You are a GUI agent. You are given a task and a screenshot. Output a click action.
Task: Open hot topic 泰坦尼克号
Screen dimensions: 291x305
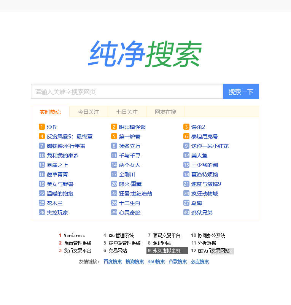204,137
